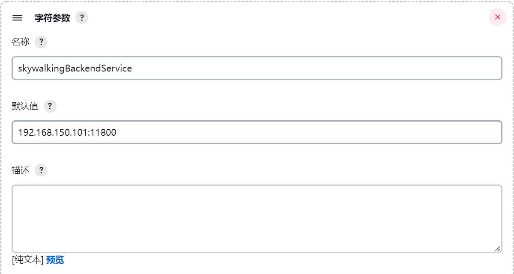Select the 字符参数 section title
This screenshot has width=514, height=274.
click(x=52, y=18)
